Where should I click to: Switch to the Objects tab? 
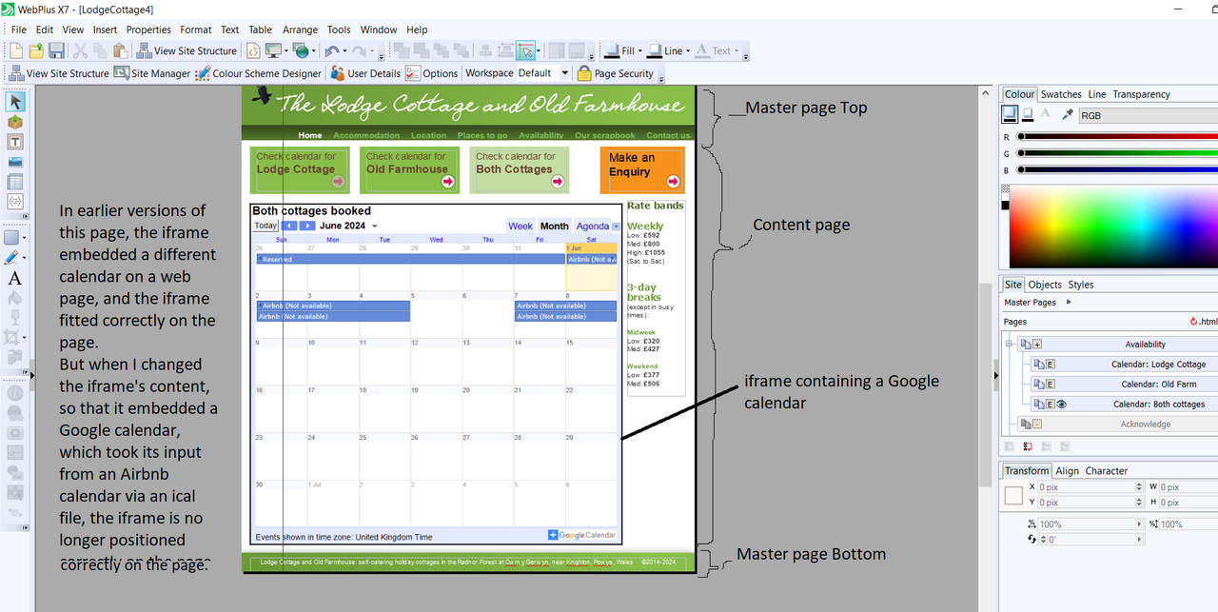click(x=1045, y=285)
